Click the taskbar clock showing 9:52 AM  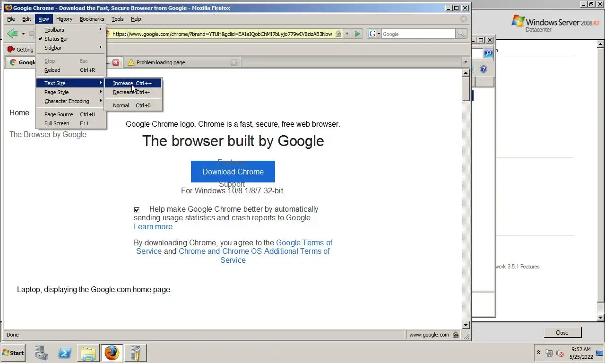(581, 353)
